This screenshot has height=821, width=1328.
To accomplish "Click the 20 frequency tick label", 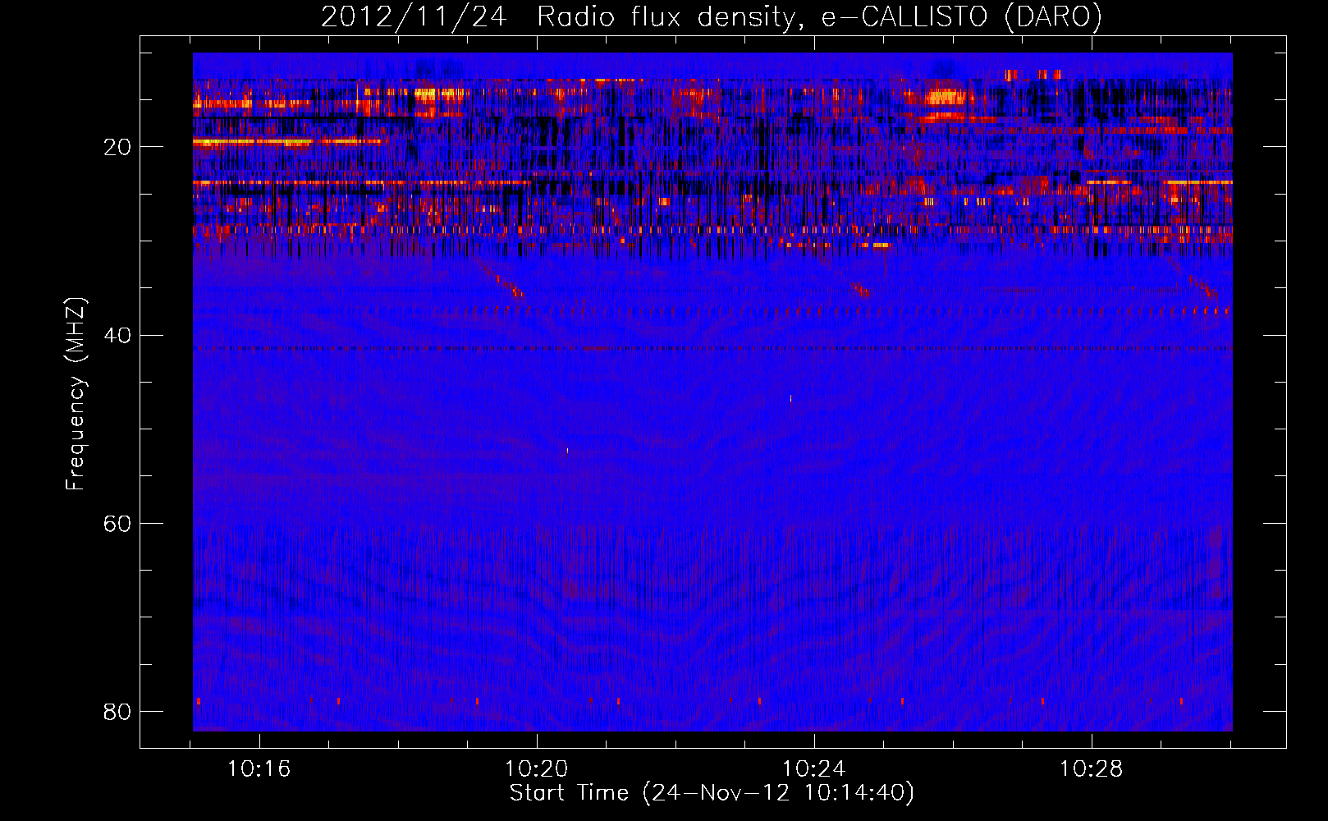I will (117, 147).
